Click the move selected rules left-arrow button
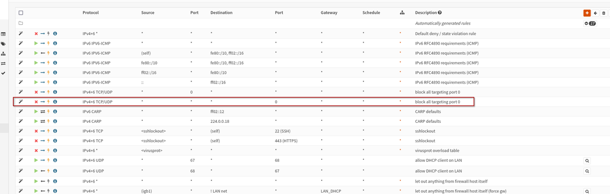Screen dimensions: 610x194 pyautogui.click(x=595, y=13)
